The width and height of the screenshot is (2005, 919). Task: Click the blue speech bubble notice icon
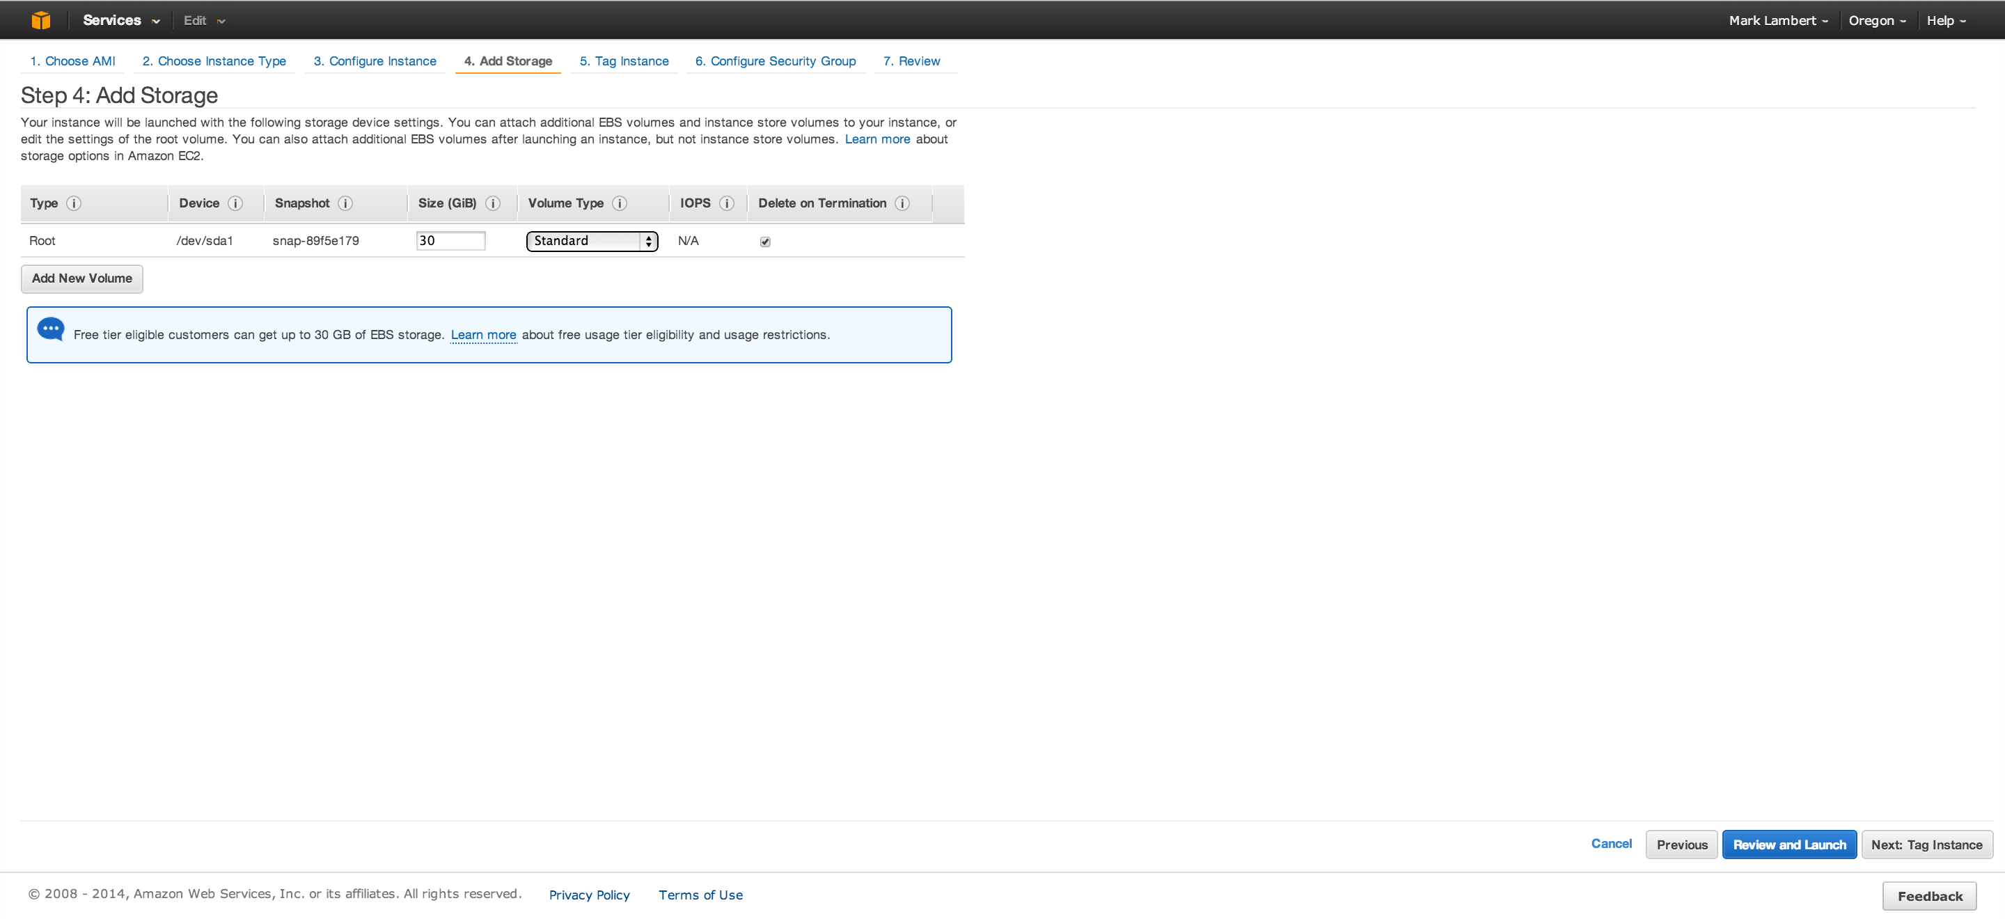[51, 329]
